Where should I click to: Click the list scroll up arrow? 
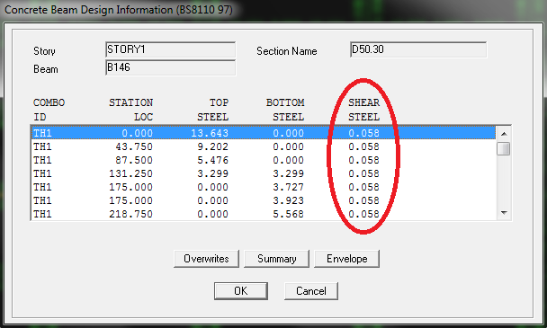tap(504, 134)
